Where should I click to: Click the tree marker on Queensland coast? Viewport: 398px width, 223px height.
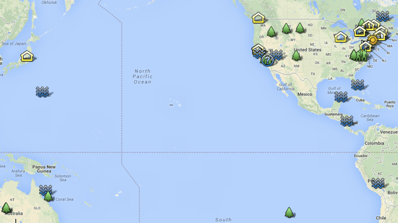pyautogui.click(x=48, y=196)
